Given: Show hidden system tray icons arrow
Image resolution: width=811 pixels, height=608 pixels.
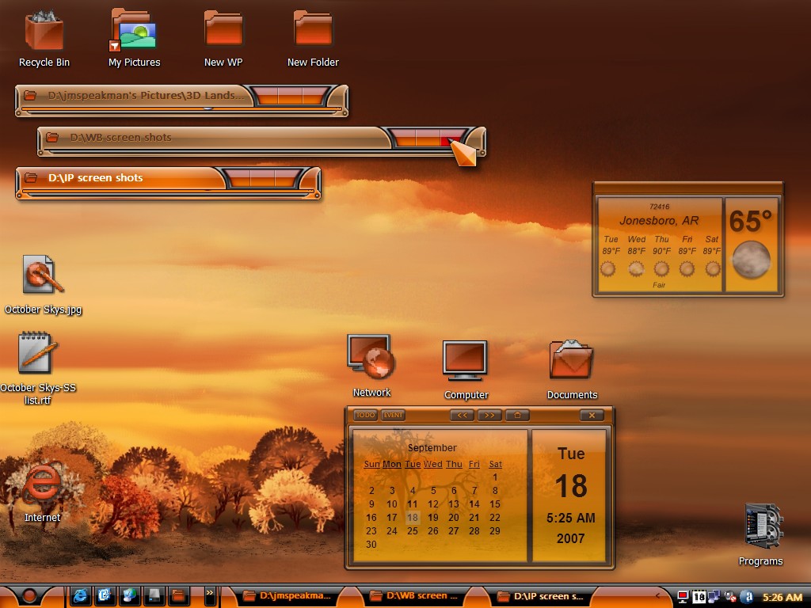Looking at the screenshot, I should click(658, 596).
